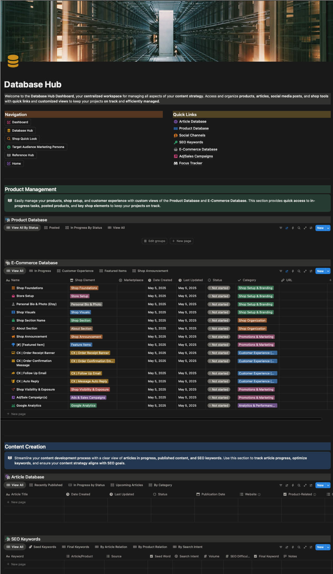Open view settings icon in Product Database

click(311, 228)
